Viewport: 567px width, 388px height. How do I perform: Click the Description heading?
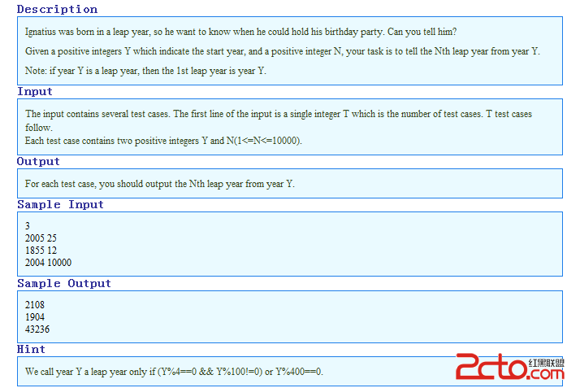(x=57, y=9)
